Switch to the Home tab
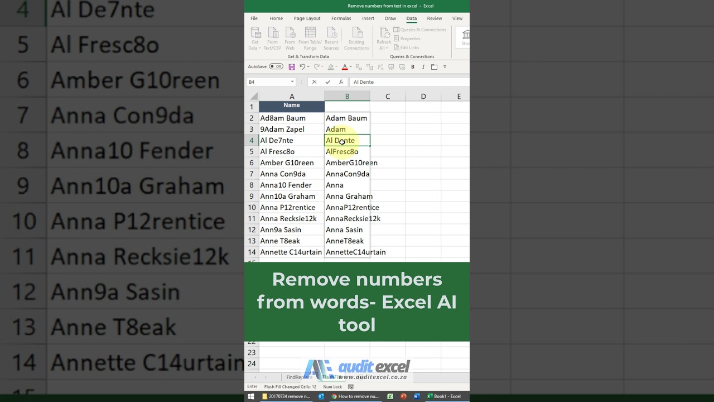This screenshot has height=402, width=714. tap(276, 18)
